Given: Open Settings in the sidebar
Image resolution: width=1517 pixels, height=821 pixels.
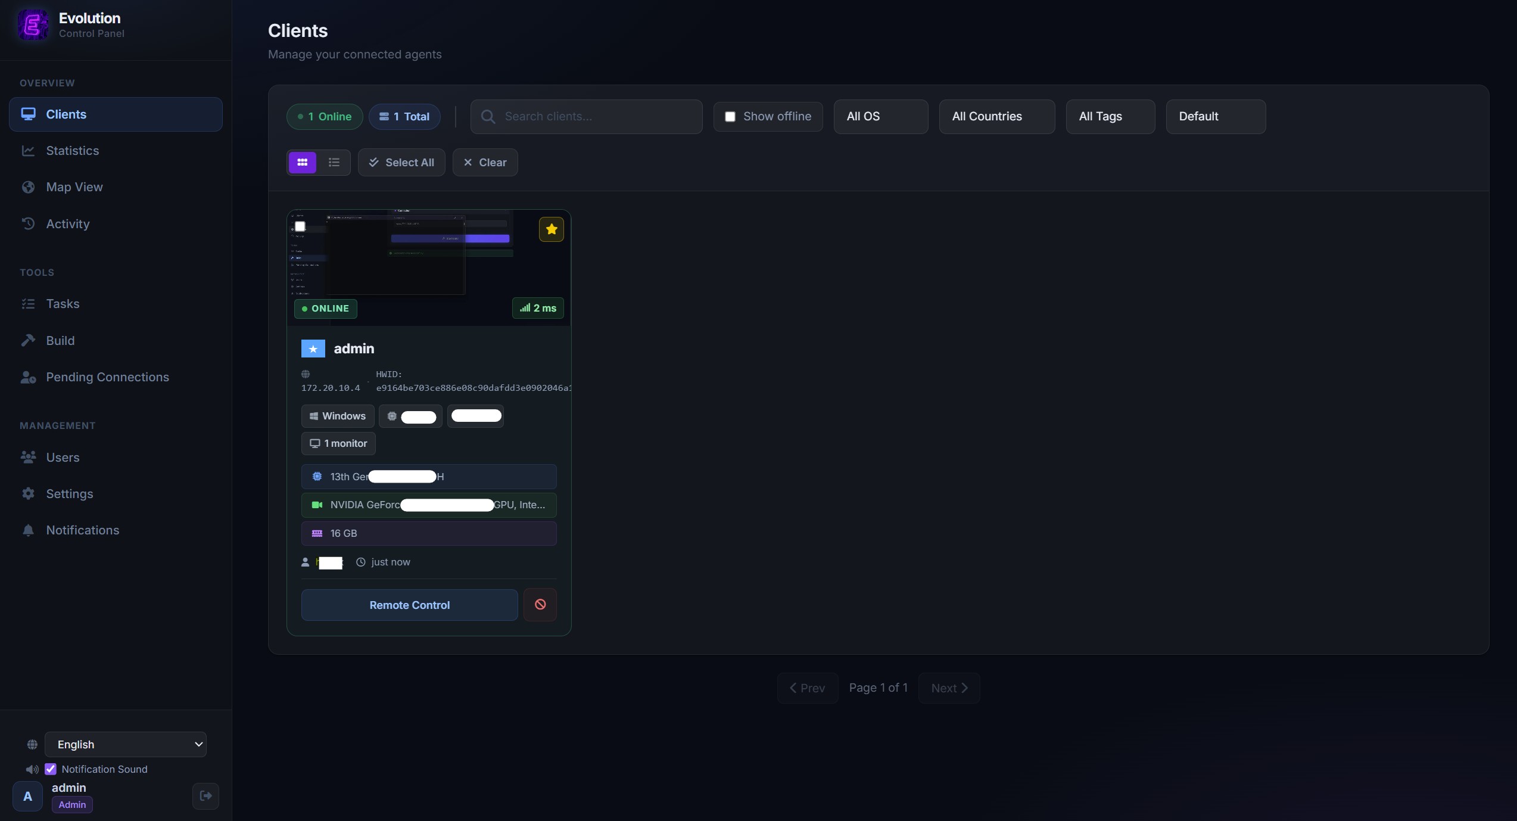Looking at the screenshot, I should [x=116, y=494].
